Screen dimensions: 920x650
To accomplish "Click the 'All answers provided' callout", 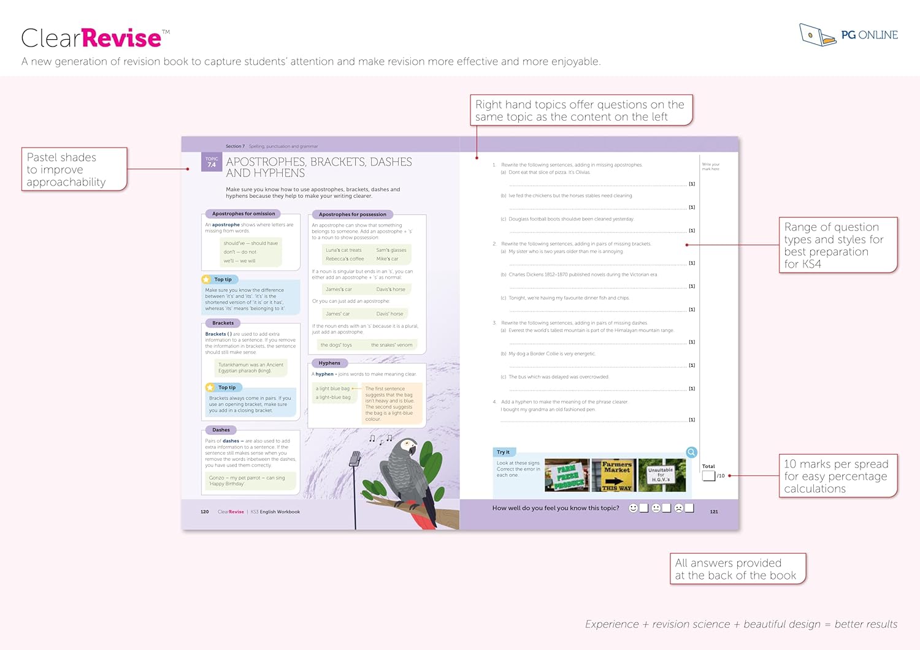I will point(737,569).
